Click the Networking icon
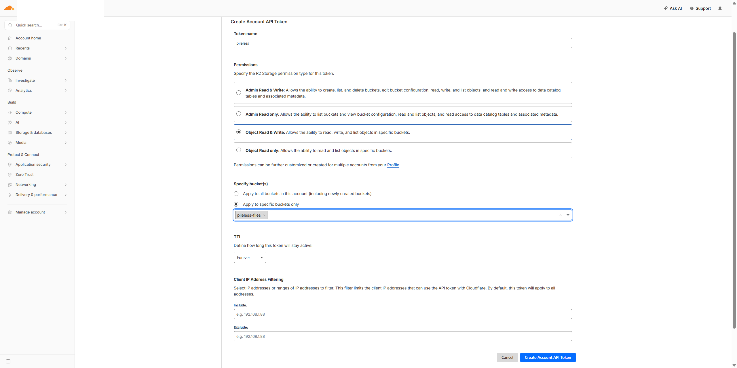737x368 pixels. click(10, 185)
